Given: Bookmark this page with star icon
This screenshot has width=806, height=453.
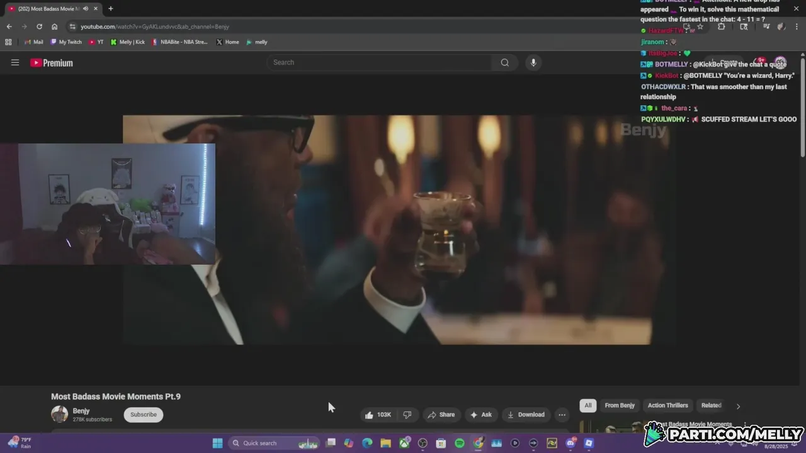Looking at the screenshot, I should [x=700, y=26].
